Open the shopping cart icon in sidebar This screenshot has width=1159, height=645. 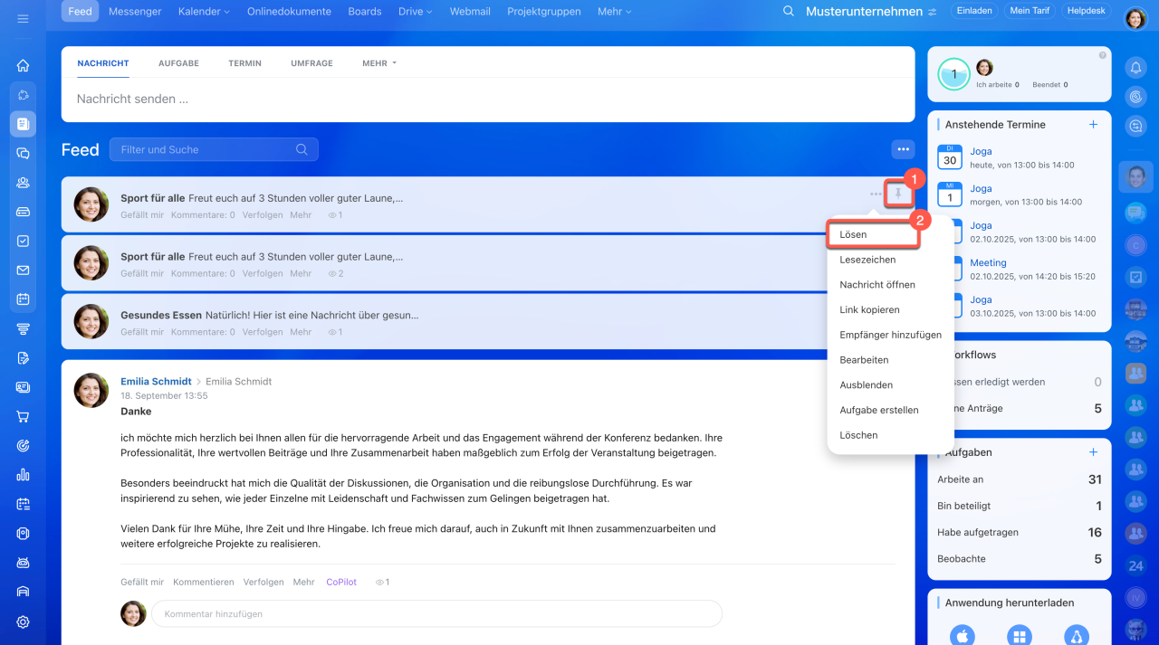point(23,417)
